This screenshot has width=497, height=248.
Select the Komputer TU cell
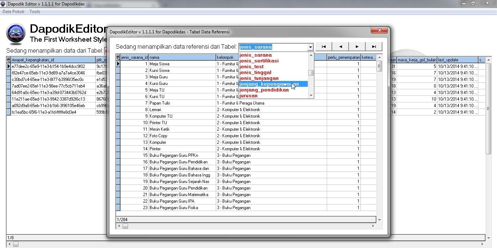tap(182, 116)
